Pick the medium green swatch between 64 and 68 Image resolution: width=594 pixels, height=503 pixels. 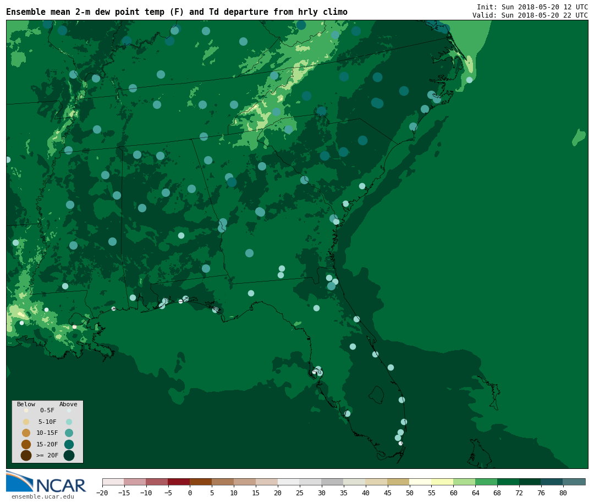click(x=486, y=482)
